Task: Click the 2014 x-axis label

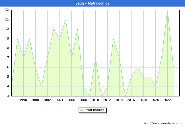Action: pos(119,100)
